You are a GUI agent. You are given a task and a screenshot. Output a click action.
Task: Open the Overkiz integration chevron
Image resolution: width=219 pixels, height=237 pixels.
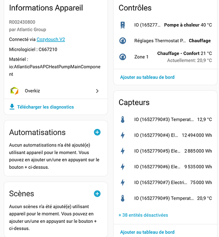97,91
